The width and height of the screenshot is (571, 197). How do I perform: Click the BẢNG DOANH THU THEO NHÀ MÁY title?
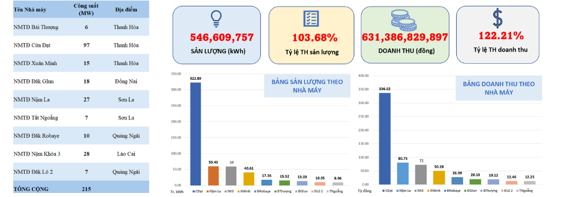click(x=499, y=88)
